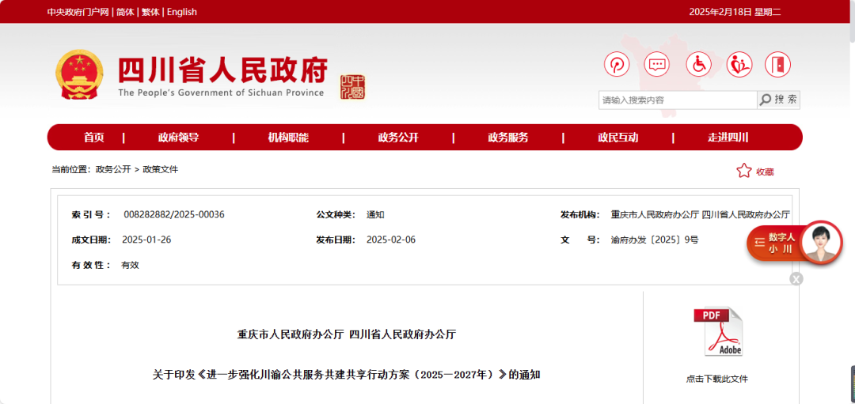Focus the 请输入搜索内容 search field
The width and height of the screenshot is (855, 404).
(677, 100)
